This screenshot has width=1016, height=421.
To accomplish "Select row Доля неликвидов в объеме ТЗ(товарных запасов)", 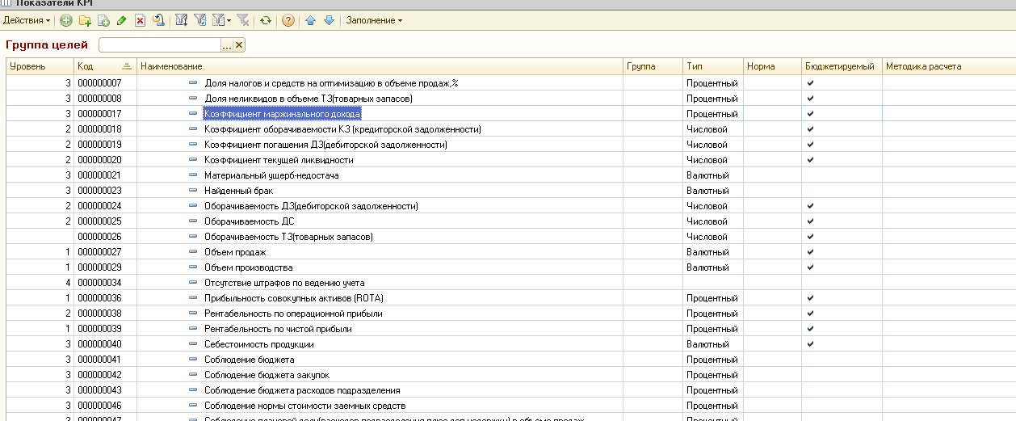I will click(x=510, y=99).
